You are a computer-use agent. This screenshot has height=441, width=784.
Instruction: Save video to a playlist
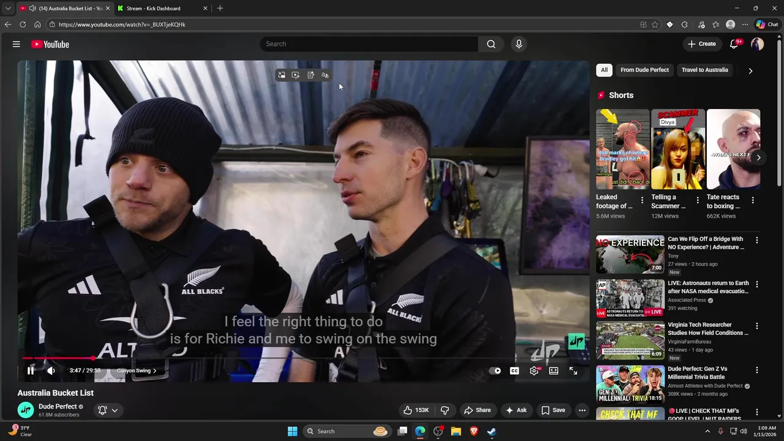click(553, 410)
